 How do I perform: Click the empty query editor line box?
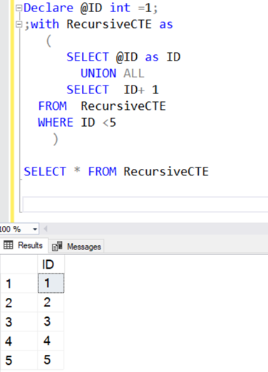tap(145, 204)
